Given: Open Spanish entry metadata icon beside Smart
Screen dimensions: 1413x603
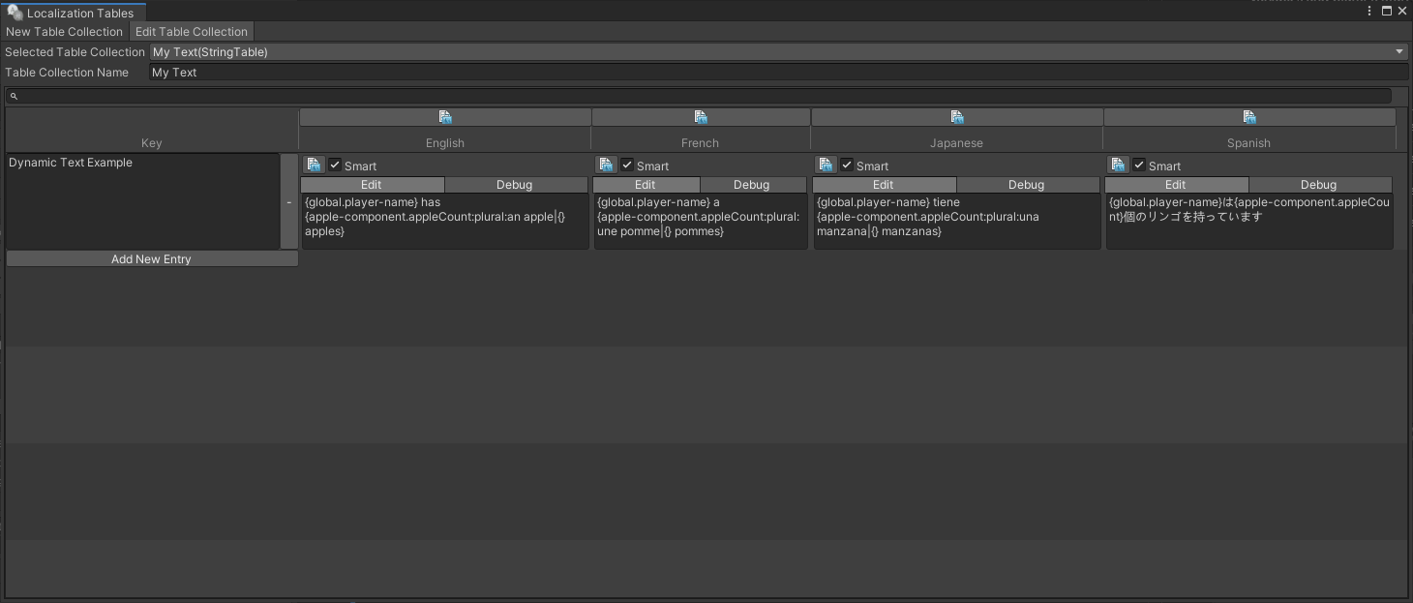Looking at the screenshot, I should [x=1118, y=166].
